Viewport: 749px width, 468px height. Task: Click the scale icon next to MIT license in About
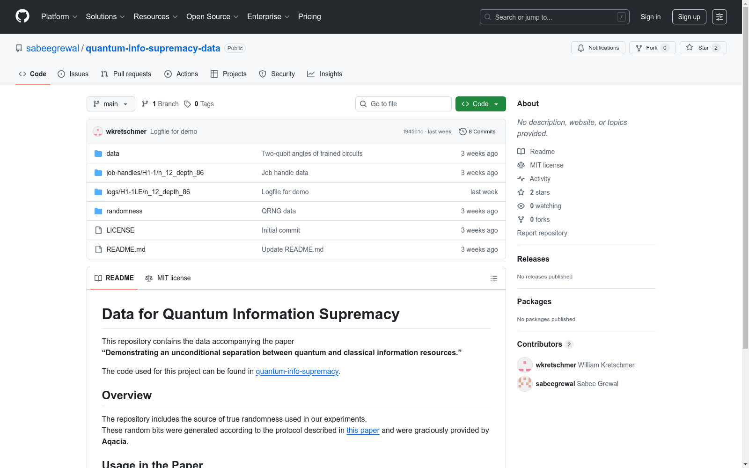pyautogui.click(x=521, y=165)
